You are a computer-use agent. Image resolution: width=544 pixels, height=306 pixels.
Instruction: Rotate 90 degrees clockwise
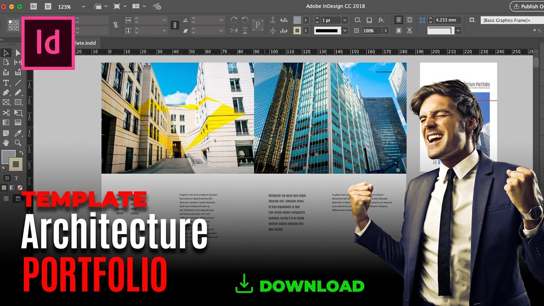pos(234,20)
